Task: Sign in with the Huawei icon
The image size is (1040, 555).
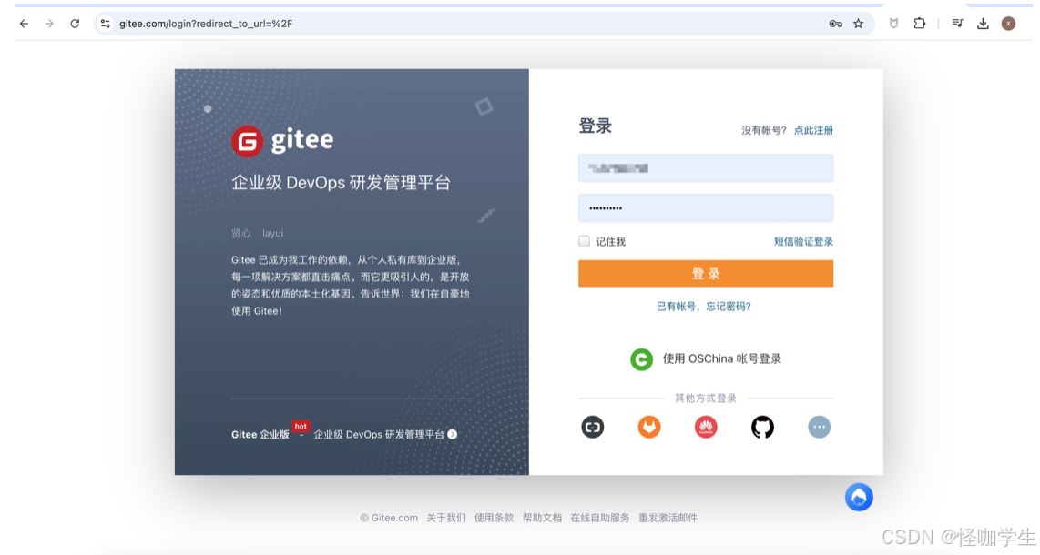Action: (x=706, y=428)
